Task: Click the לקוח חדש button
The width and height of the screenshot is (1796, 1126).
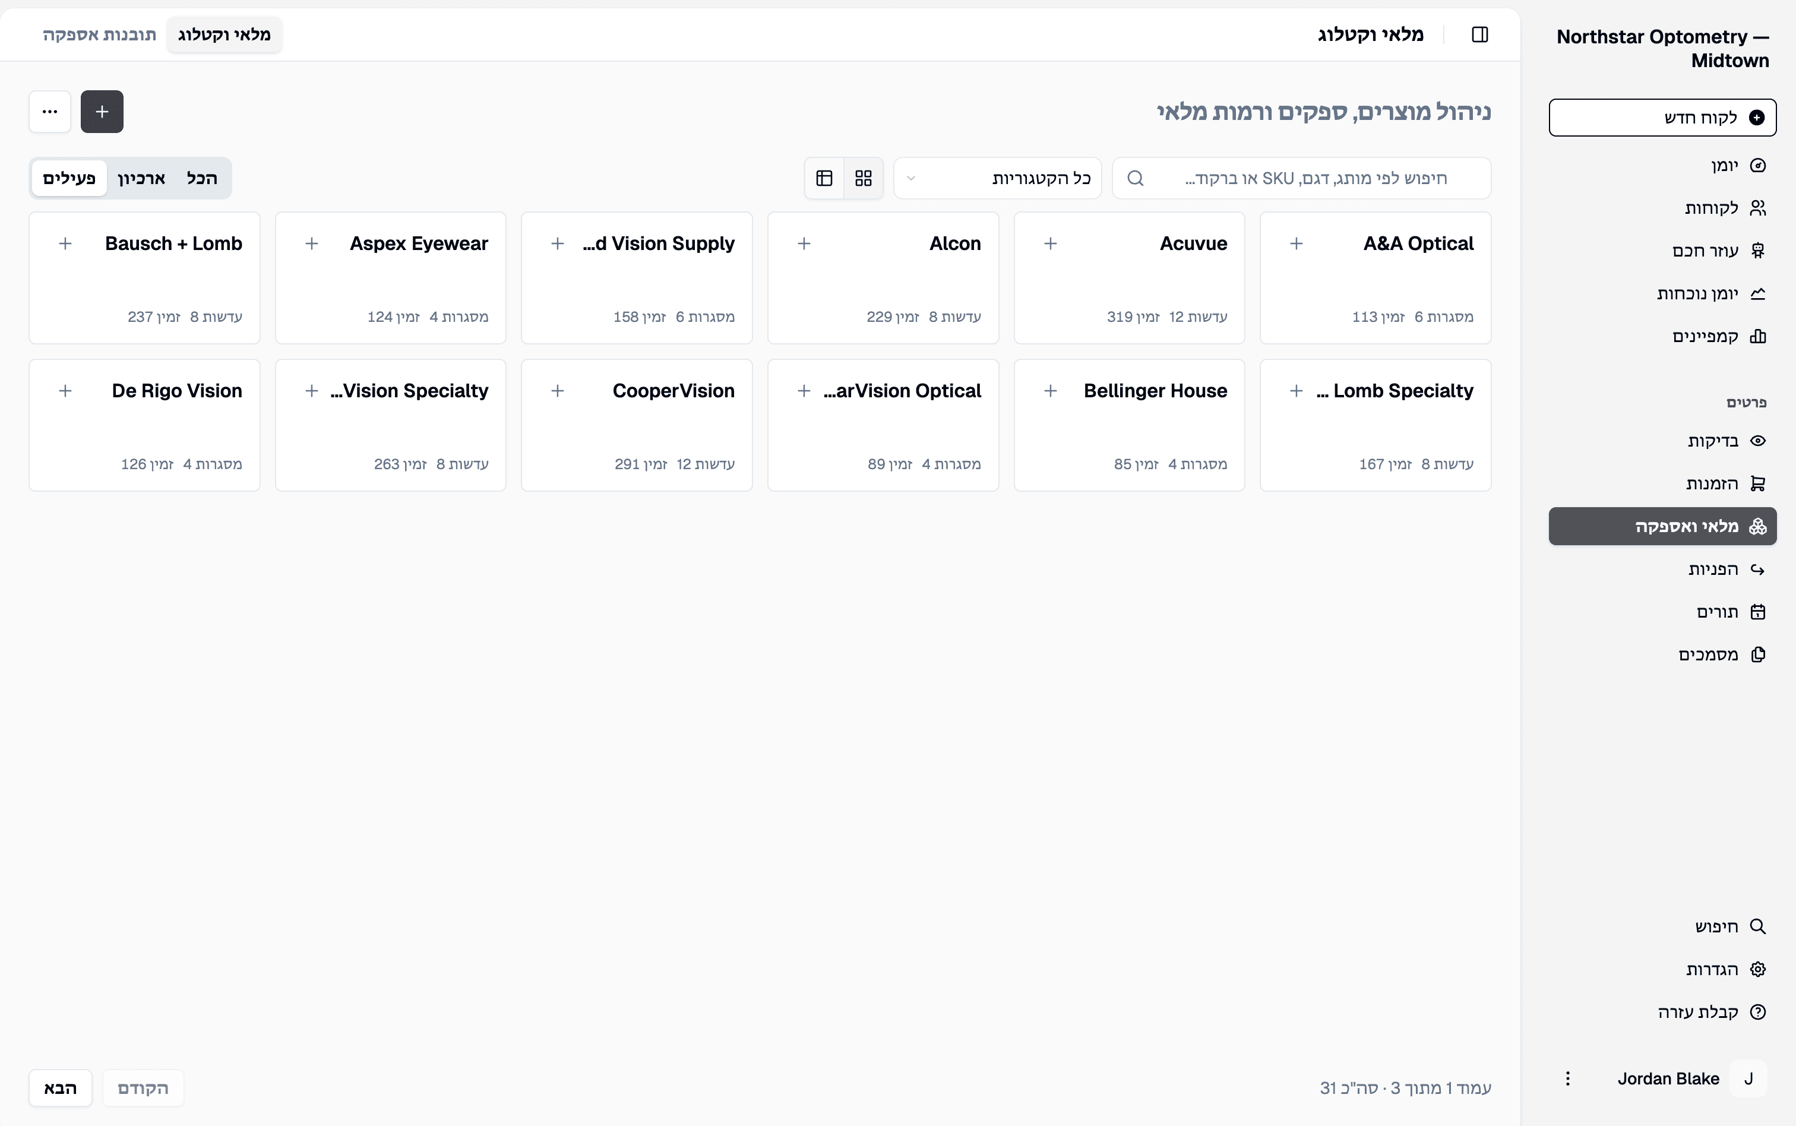Action: point(1663,118)
